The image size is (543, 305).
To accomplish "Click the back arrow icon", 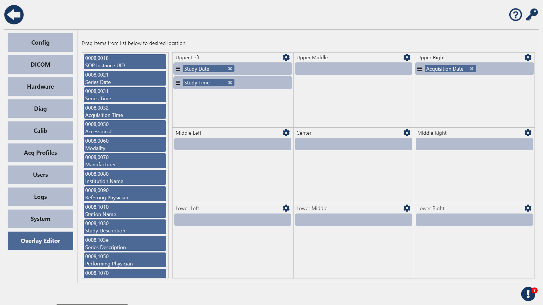I will (x=14, y=15).
